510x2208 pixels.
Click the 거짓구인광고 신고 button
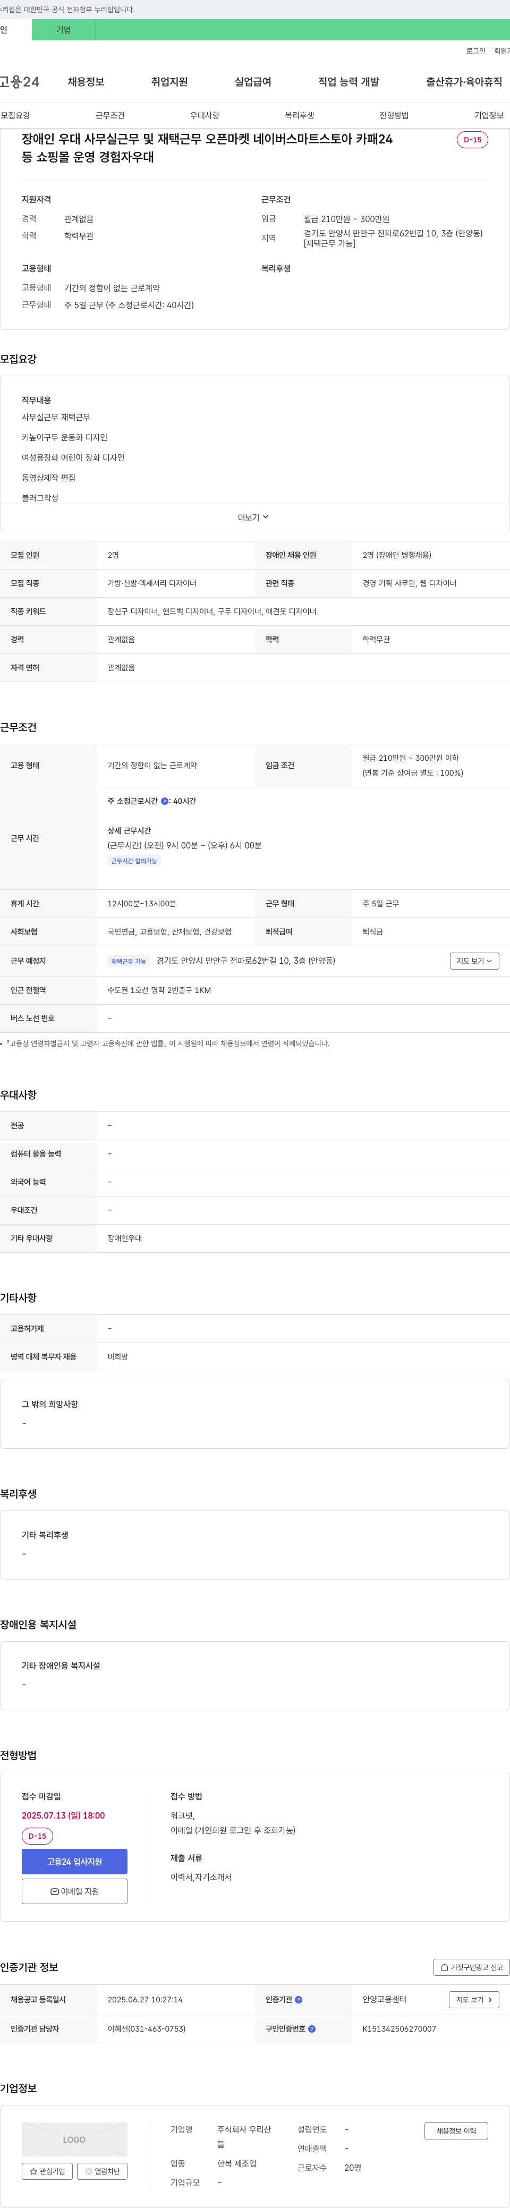point(471,1967)
